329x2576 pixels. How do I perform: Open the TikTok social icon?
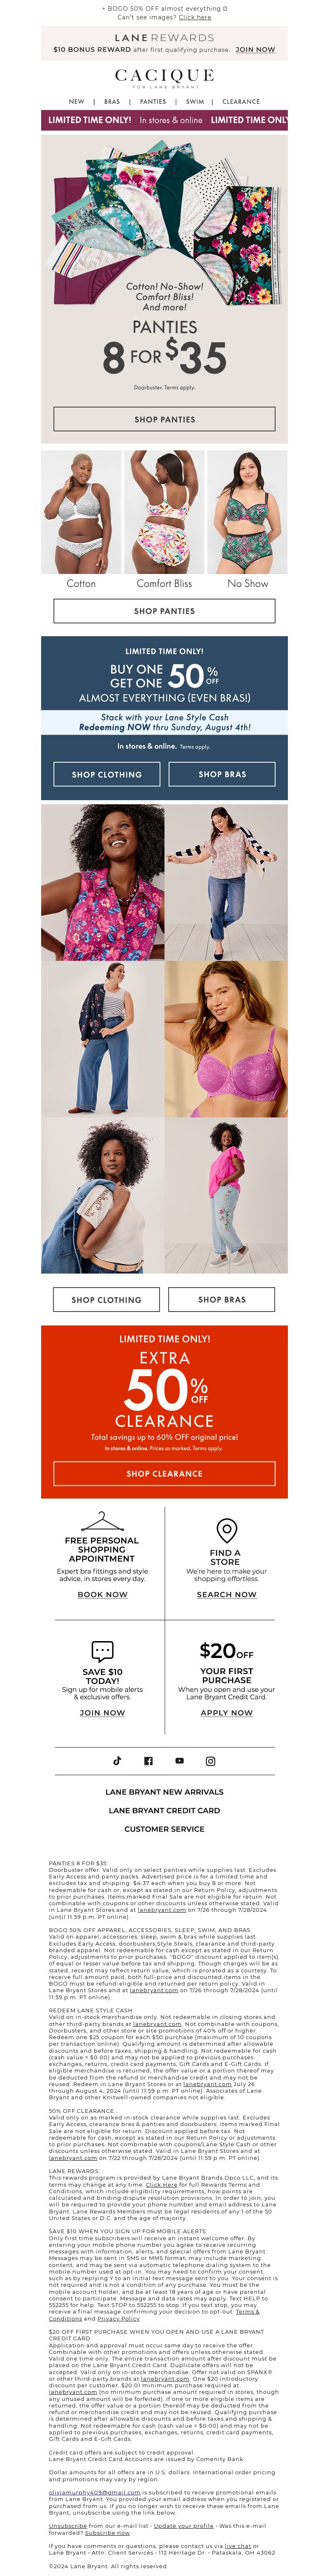tap(117, 1760)
